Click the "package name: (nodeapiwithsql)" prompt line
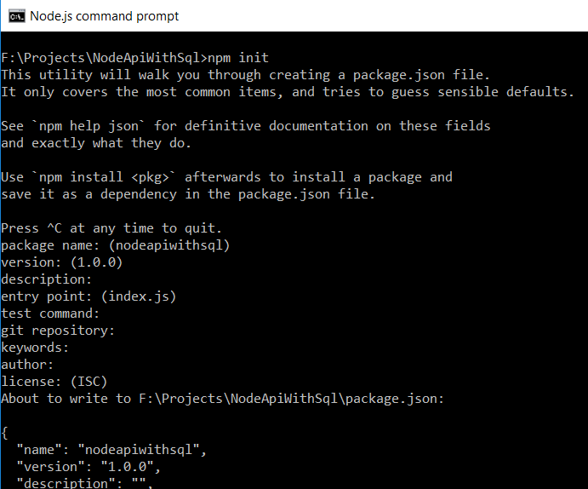 116,245
